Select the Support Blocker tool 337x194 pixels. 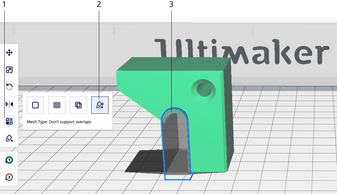[x=9, y=138]
